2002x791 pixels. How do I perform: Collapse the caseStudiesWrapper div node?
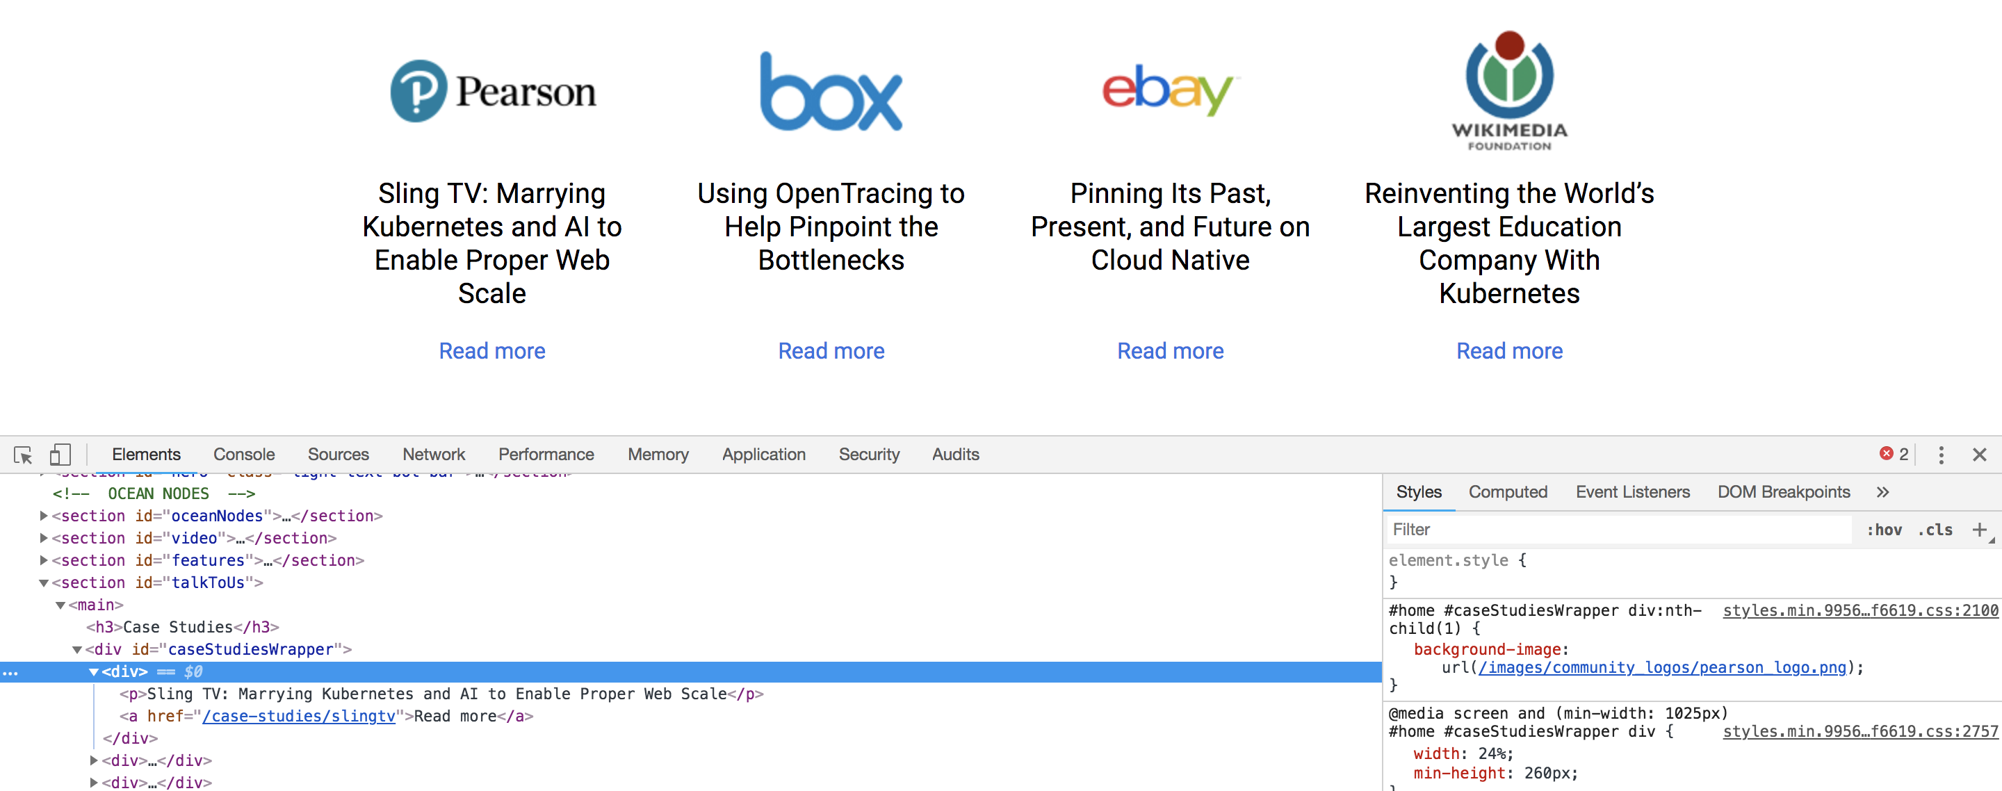point(77,650)
